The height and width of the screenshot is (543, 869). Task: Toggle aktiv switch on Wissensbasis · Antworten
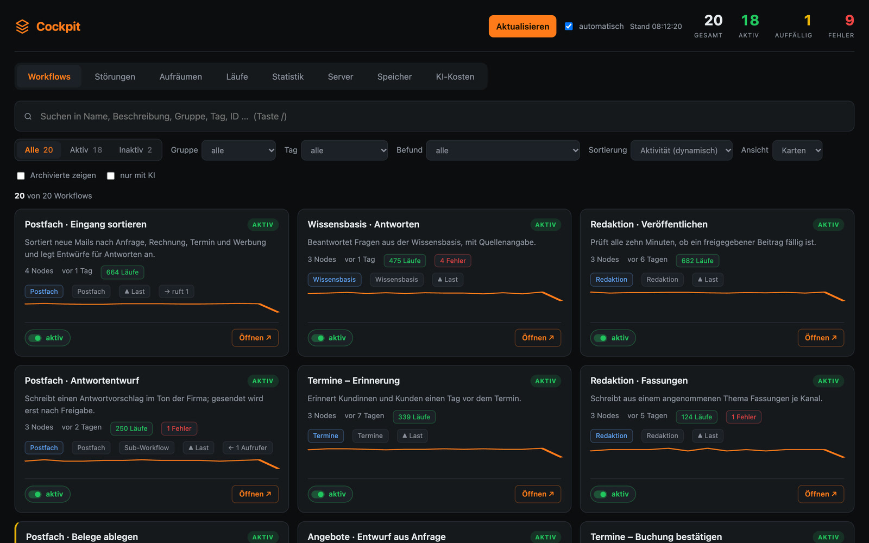pyautogui.click(x=330, y=338)
